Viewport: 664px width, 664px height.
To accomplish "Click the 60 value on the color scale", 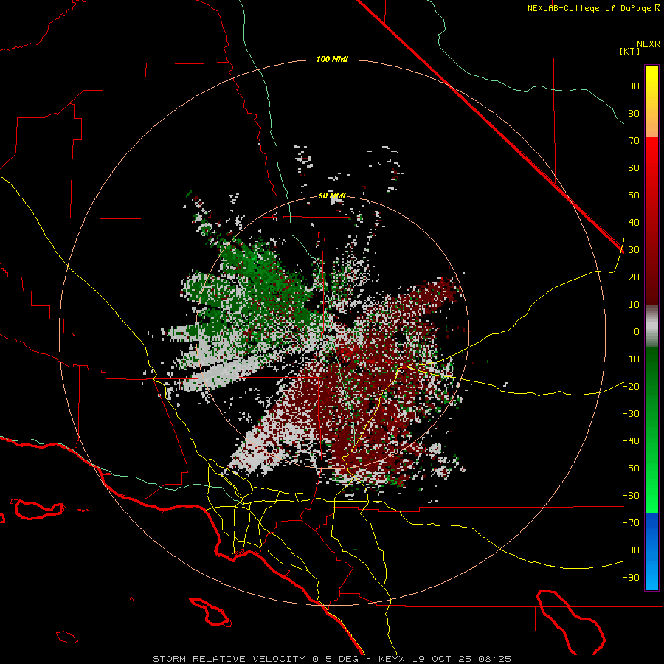I will click(634, 167).
